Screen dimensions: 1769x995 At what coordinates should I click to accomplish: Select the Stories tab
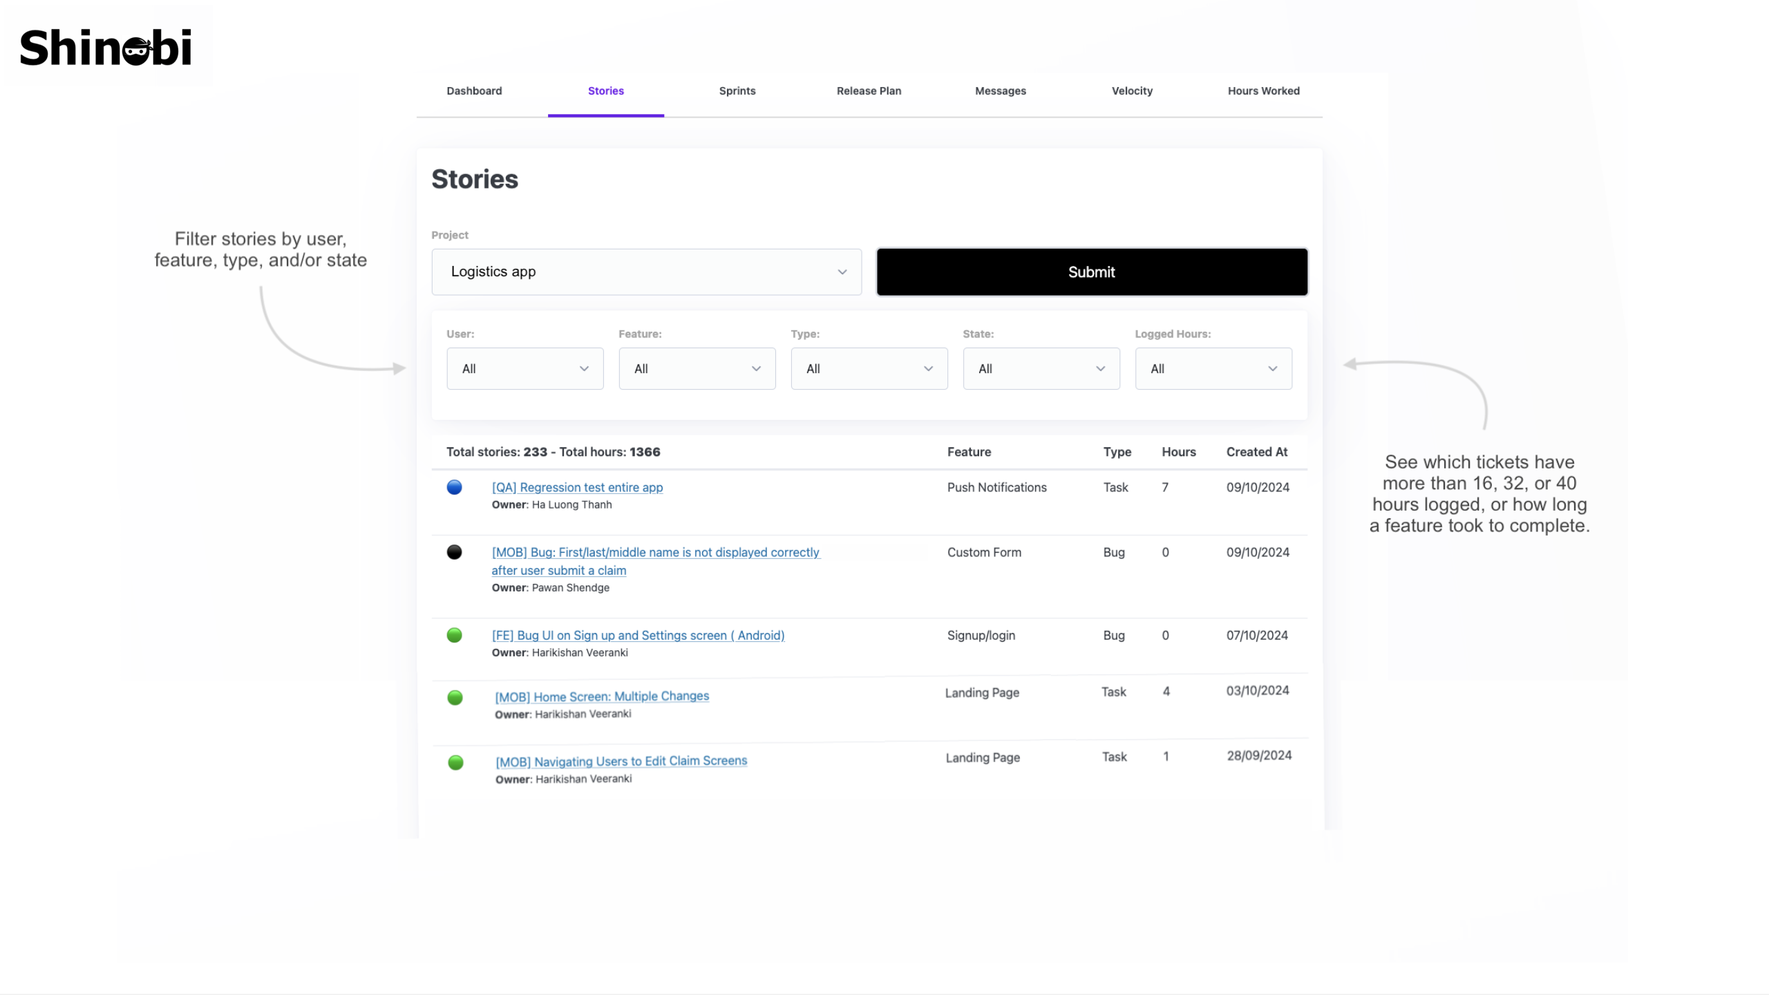(606, 91)
